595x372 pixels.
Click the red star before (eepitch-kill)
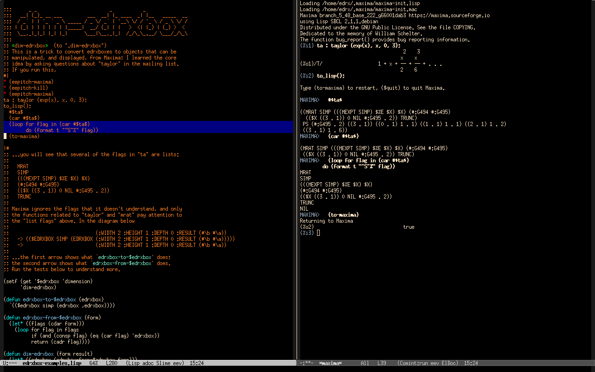click(x=5, y=88)
